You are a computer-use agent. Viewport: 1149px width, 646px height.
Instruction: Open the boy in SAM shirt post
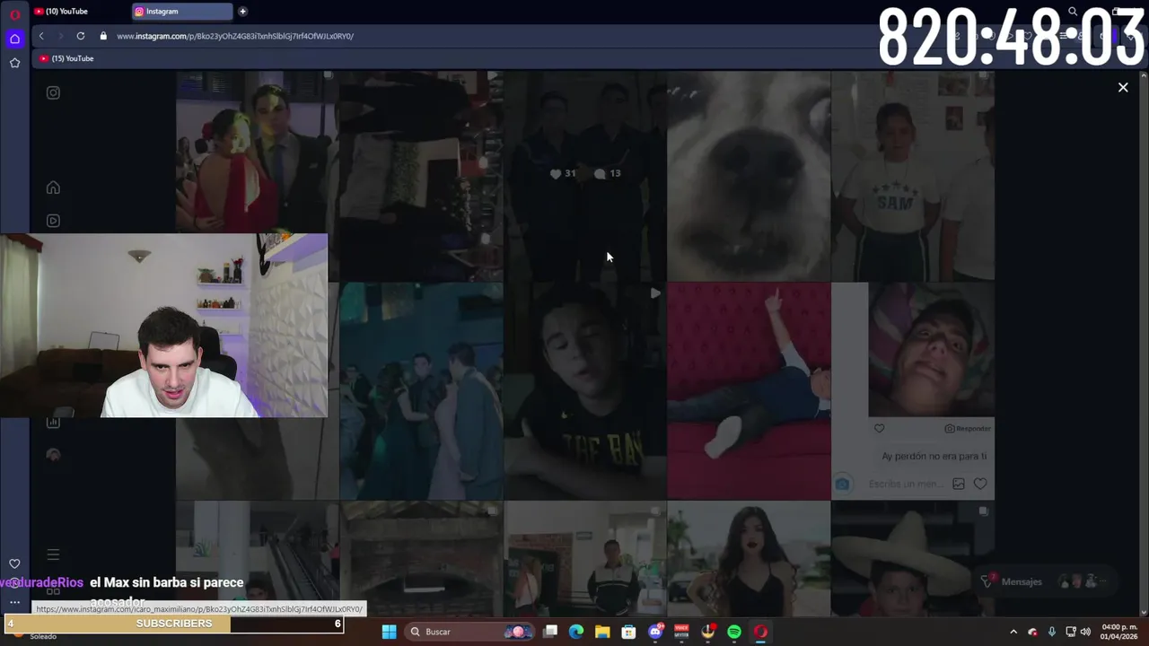tap(913, 176)
